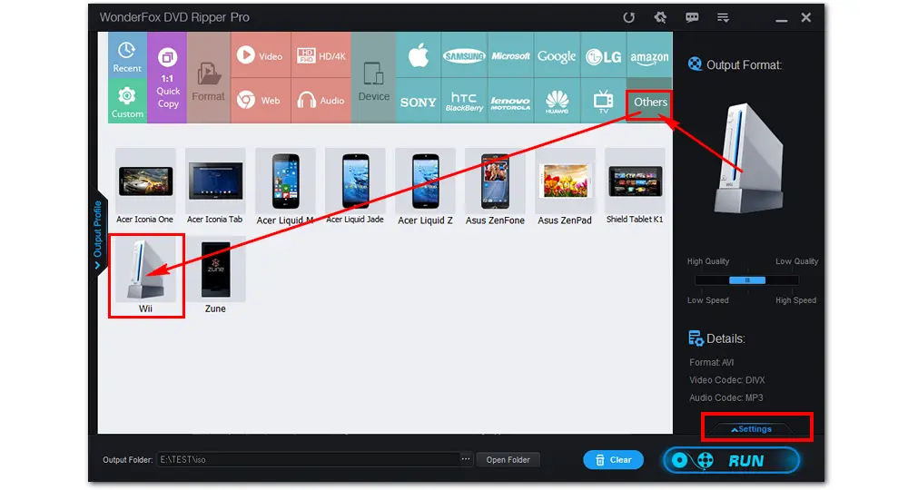This screenshot has width=908, height=490.
Task: Select the Zune output profile
Action: [x=215, y=275]
